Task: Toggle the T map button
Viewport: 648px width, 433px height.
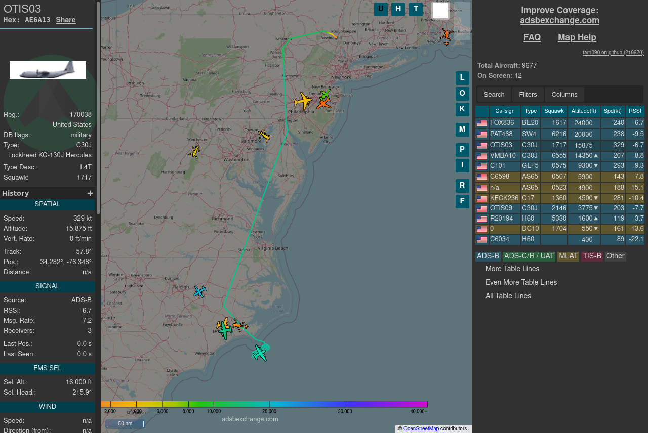Action: 416,9
